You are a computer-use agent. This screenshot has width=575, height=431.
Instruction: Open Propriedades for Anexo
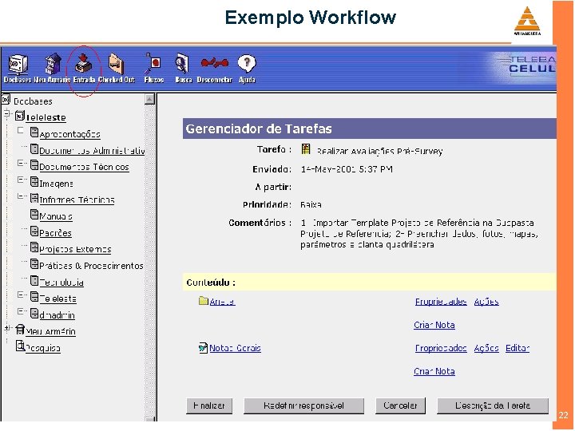click(441, 302)
